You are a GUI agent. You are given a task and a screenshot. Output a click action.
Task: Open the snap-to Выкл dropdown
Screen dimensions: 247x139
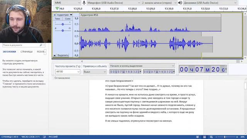coord(95,72)
